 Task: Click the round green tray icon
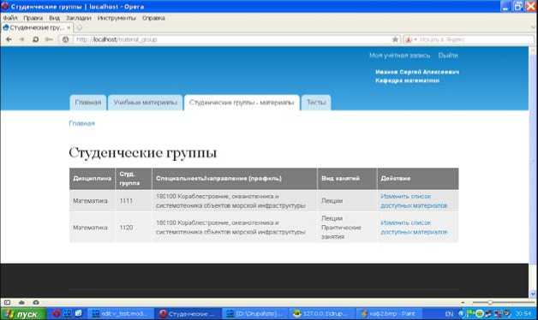tap(480, 313)
